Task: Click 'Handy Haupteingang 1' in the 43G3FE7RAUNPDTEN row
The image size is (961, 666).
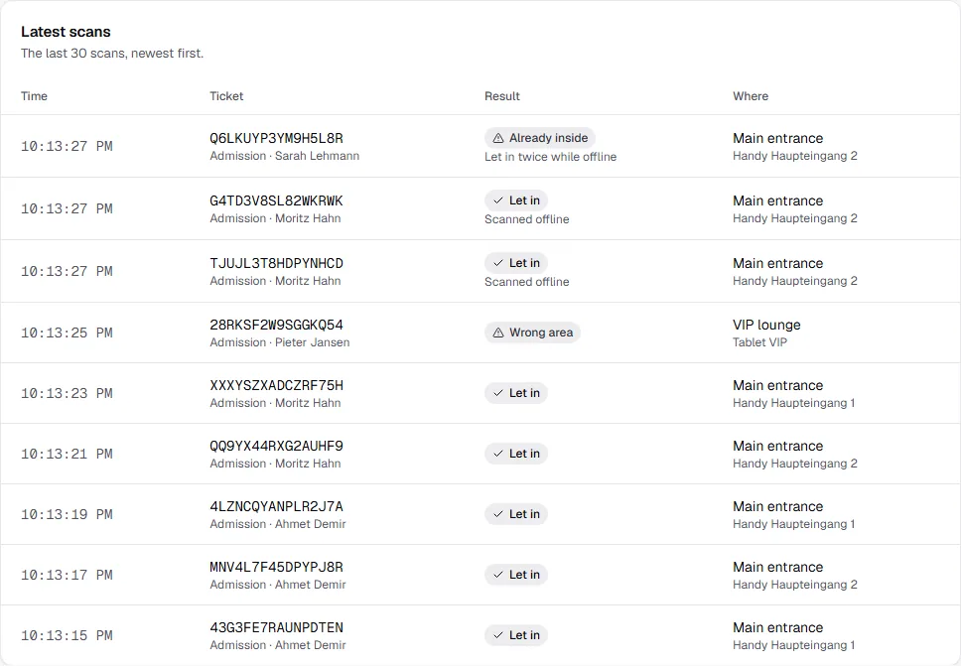Action: point(793,645)
